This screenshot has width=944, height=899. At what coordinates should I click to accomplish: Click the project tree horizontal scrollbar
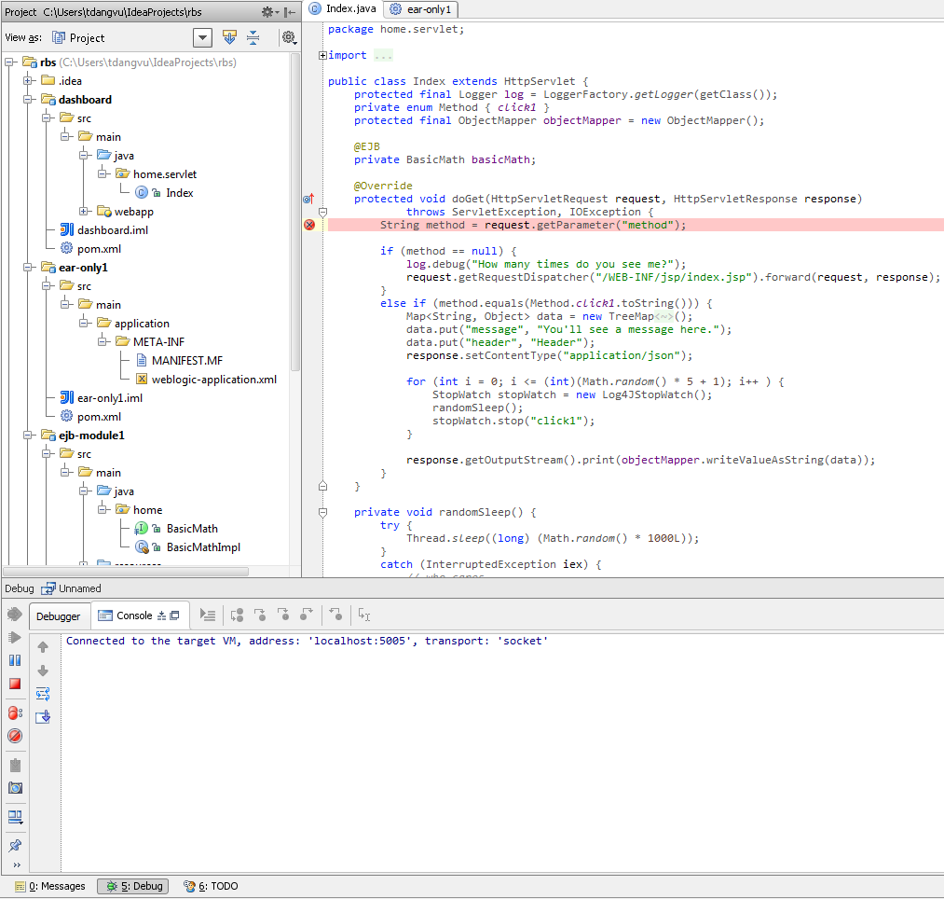coord(126,572)
